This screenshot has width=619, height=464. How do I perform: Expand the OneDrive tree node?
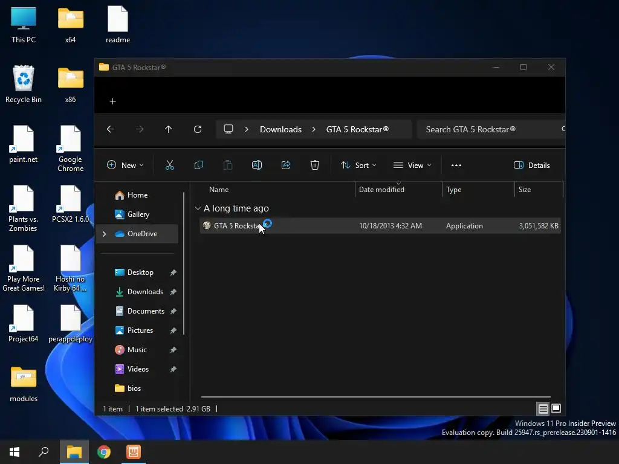coord(104,234)
